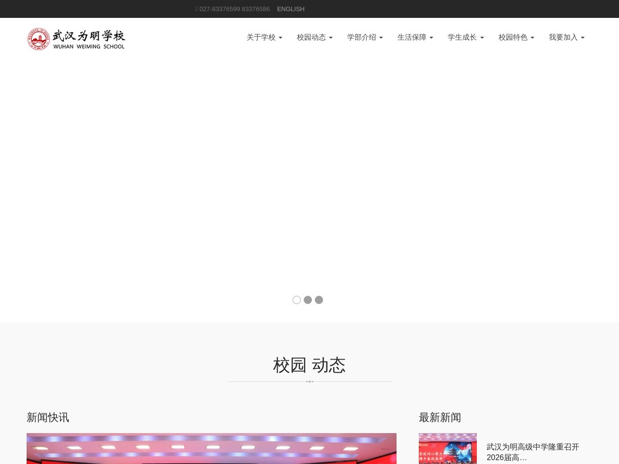The width and height of the screenshot is (619, 464).
Task: Open the latest news thumbnail image
Action: click(x=448, y=449)
